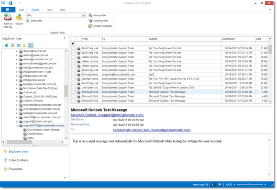This screenshot has width=277, height=190.
Task: Click the Deleted Items folder icon
Action: pos(24,134)
